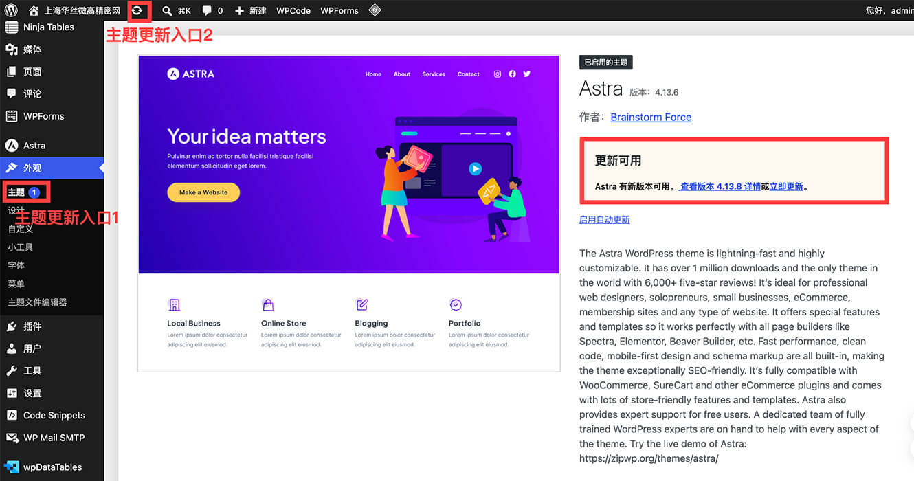Click the plus icon for 新建
914x481 pixels.
pos(239,10)
